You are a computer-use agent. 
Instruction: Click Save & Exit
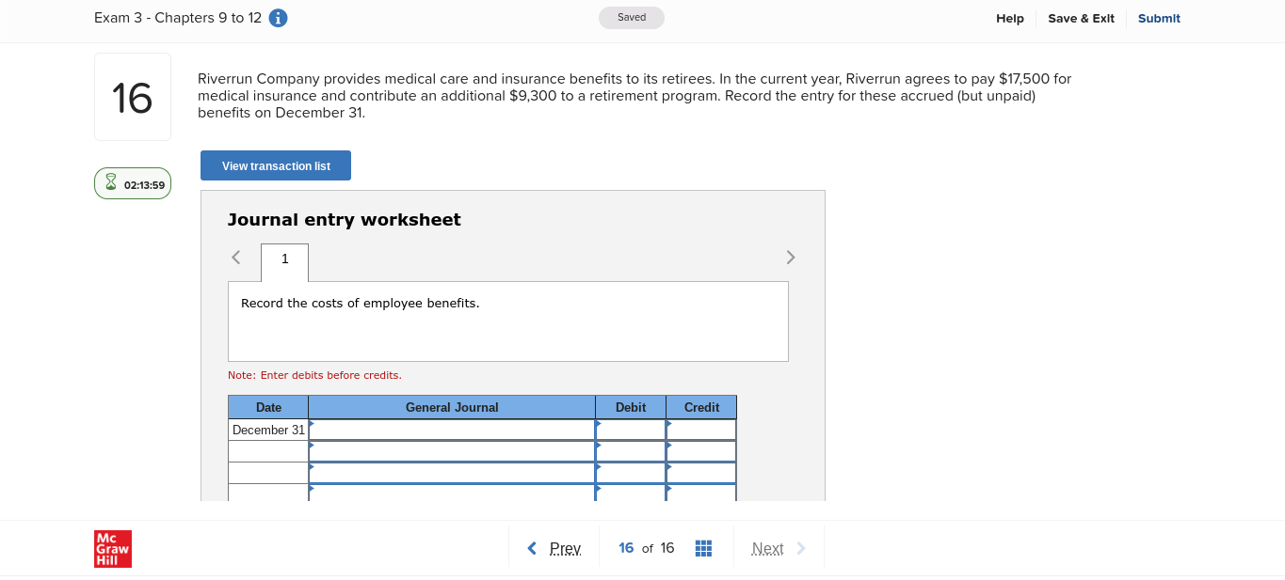(x=1081, y=18)
